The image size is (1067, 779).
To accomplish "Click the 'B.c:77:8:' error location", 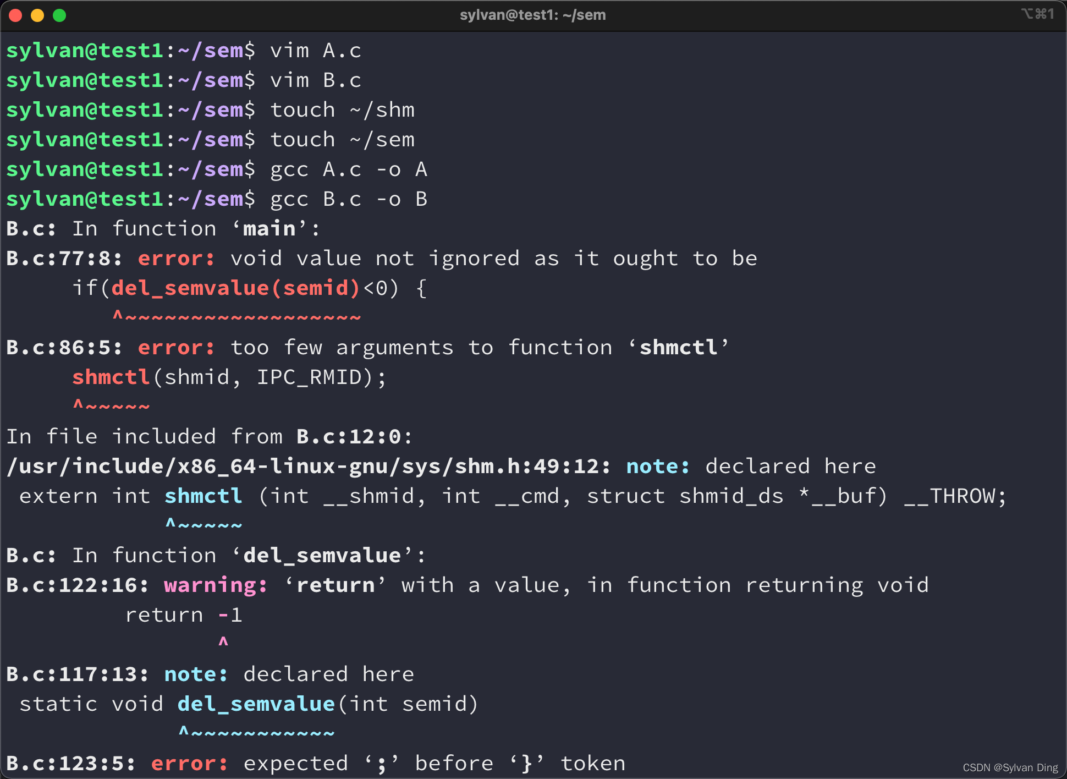I will [x=64, y=259].
